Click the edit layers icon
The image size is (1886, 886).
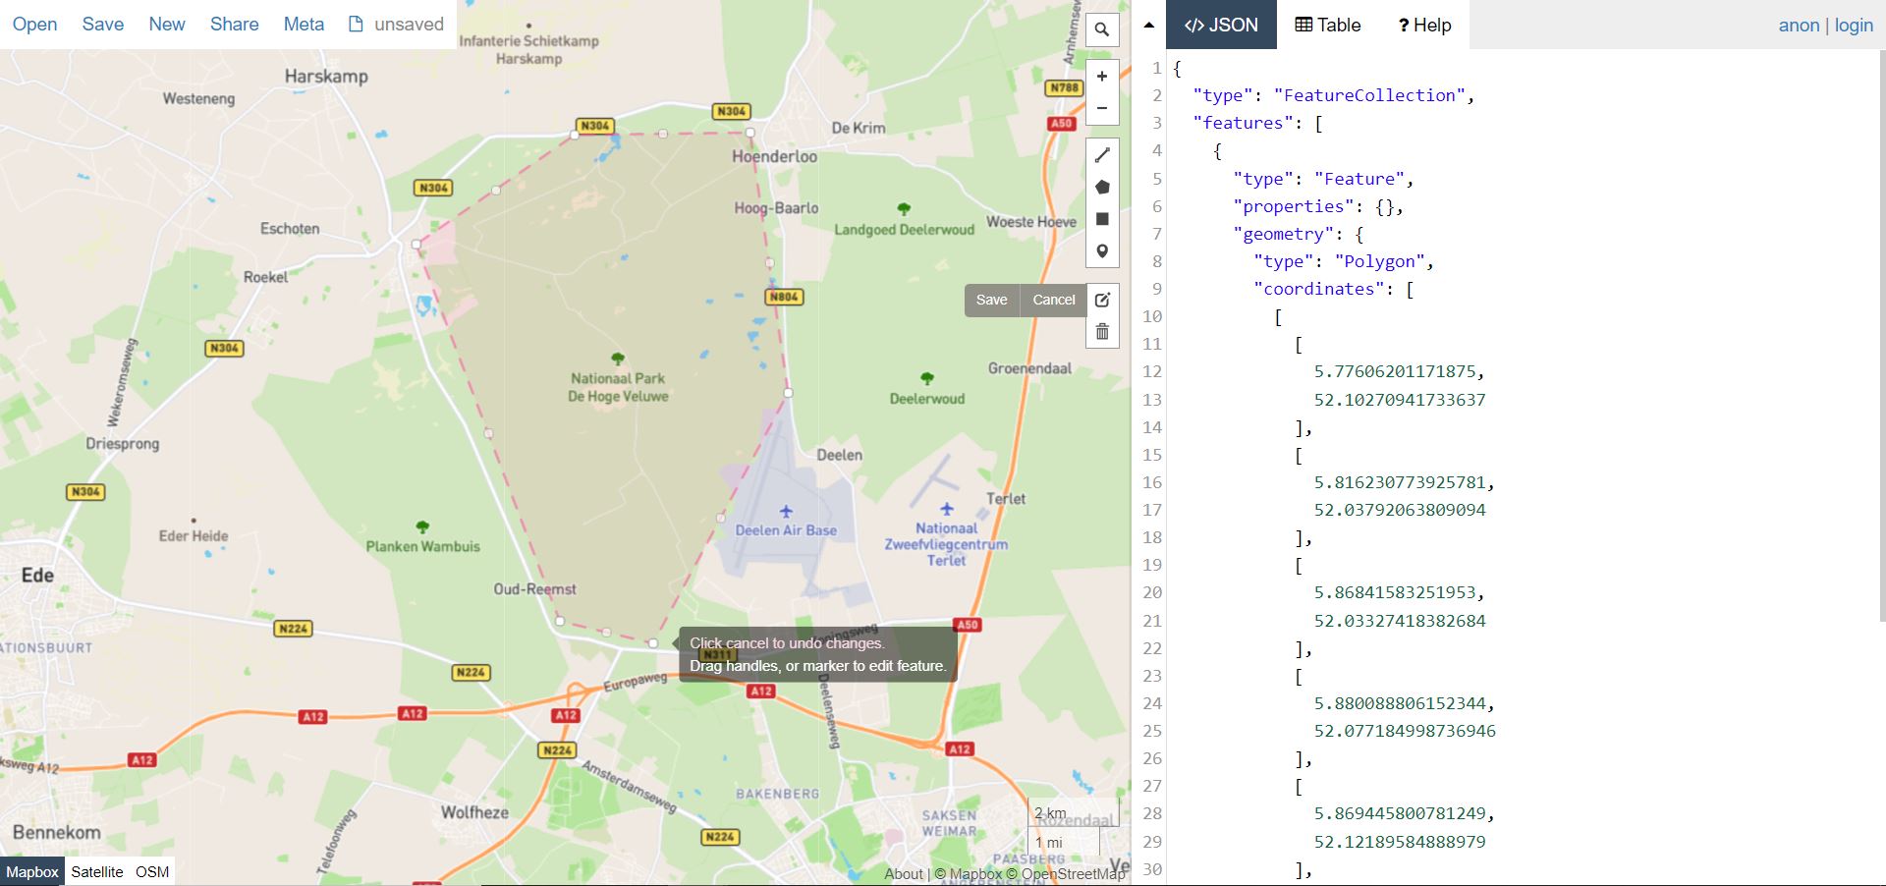pos(1102,300)
